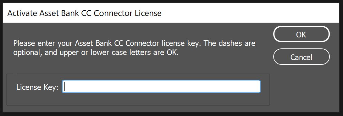Choose Cancel below the OK button
The image size is (343, 116).
(x=301, y=57)
